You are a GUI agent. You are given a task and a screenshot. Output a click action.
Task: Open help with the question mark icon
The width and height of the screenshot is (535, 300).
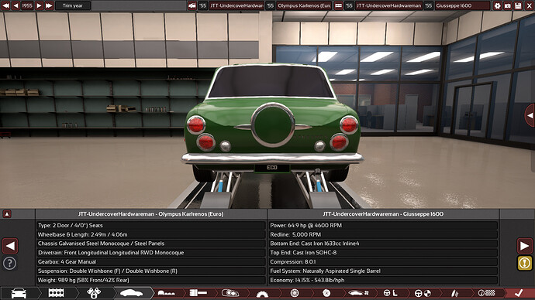coord(9,263)
